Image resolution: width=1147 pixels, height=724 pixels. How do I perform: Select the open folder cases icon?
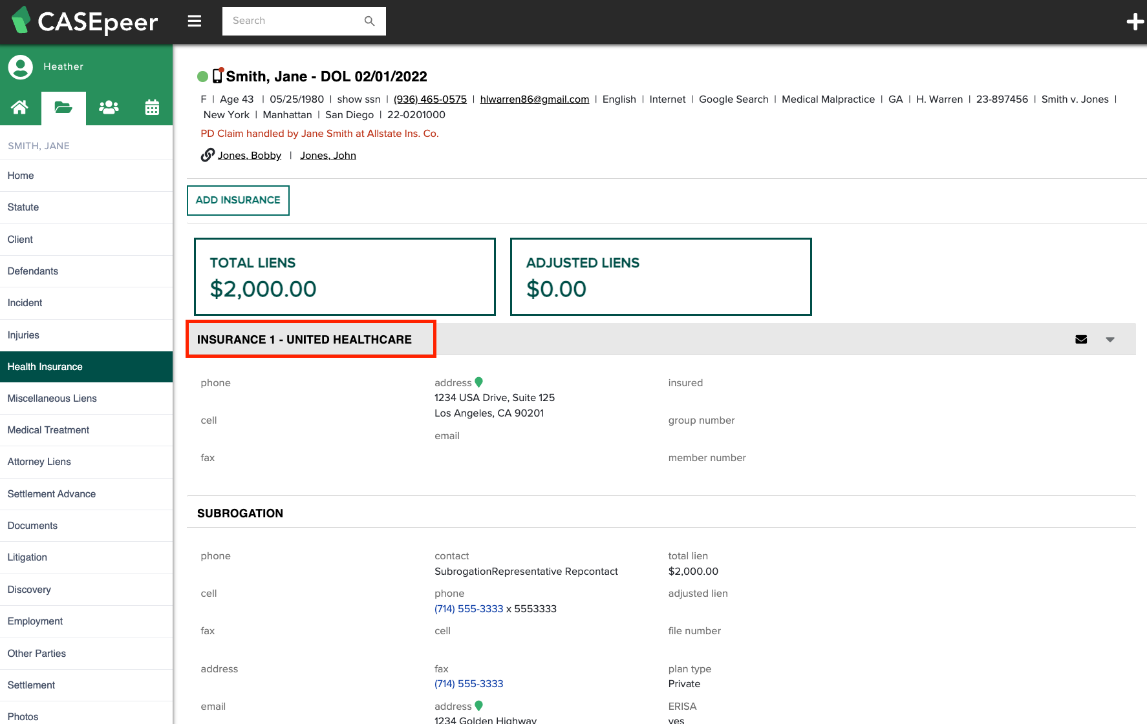[63, 107]
